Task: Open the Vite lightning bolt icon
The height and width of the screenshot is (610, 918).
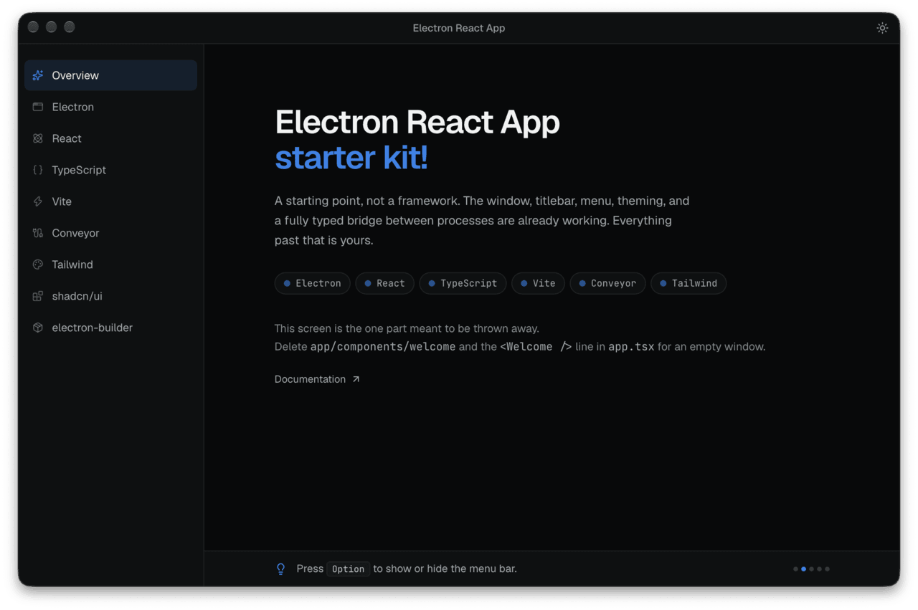Action: pyautogui.click(x=38, y=201)
